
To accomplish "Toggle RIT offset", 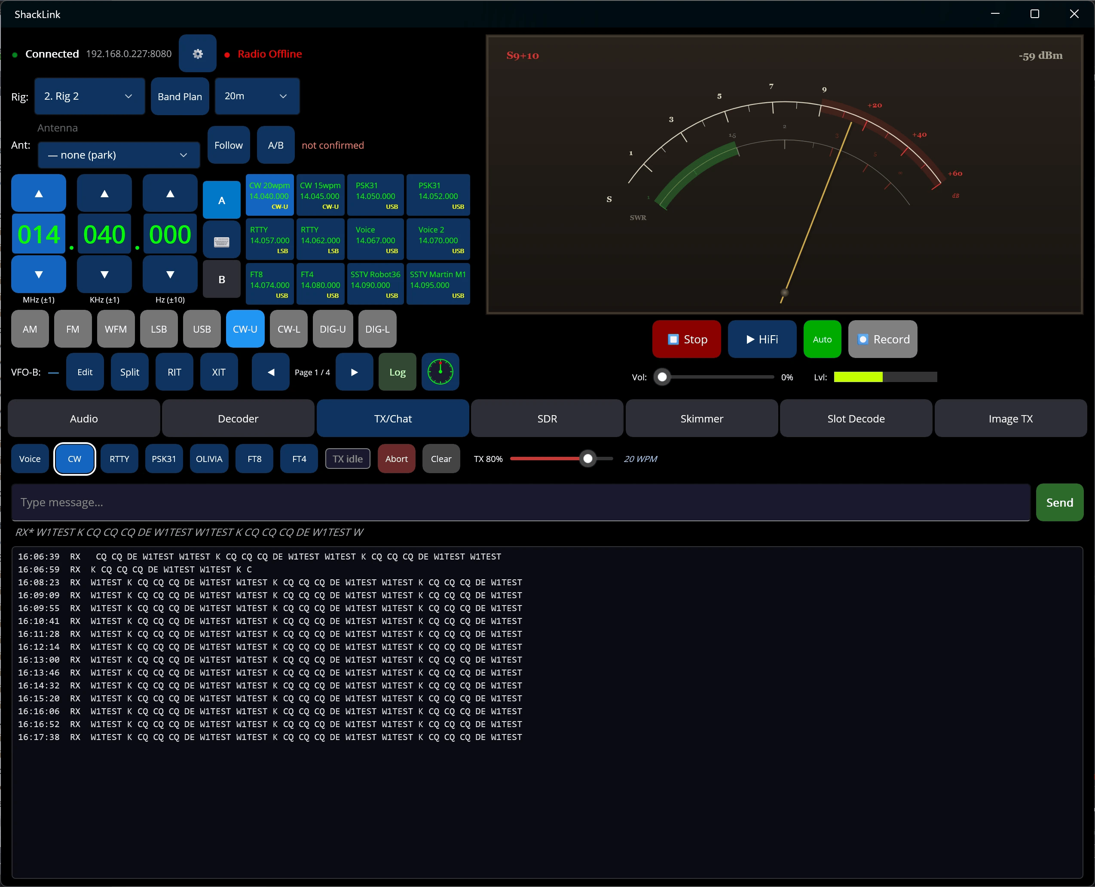I will pyautogui.click(x=174, y=372).
